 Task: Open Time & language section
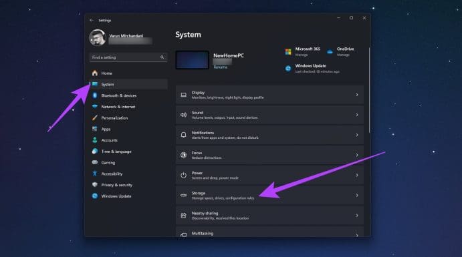(x=128, y=152)
